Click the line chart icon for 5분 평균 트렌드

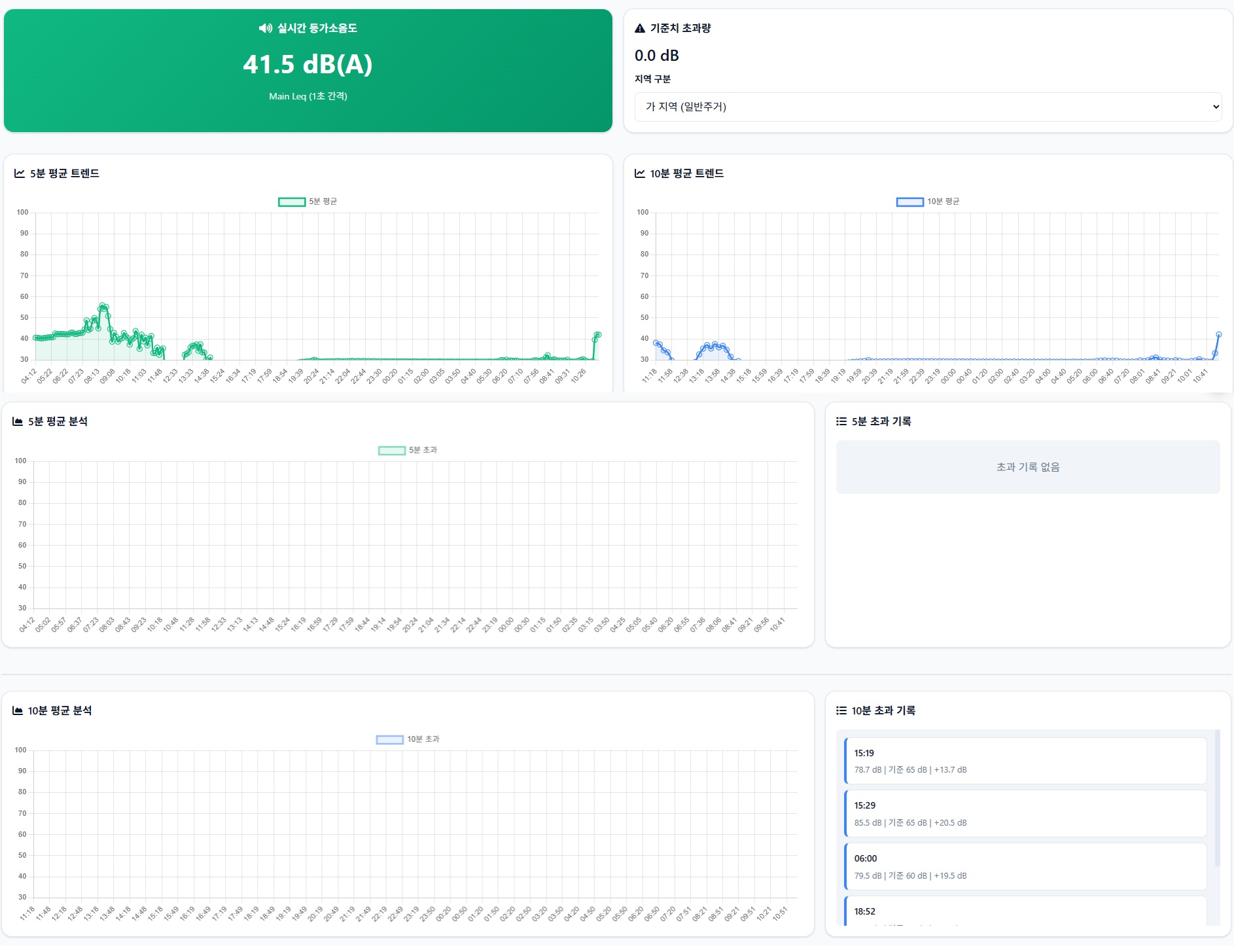20,173
